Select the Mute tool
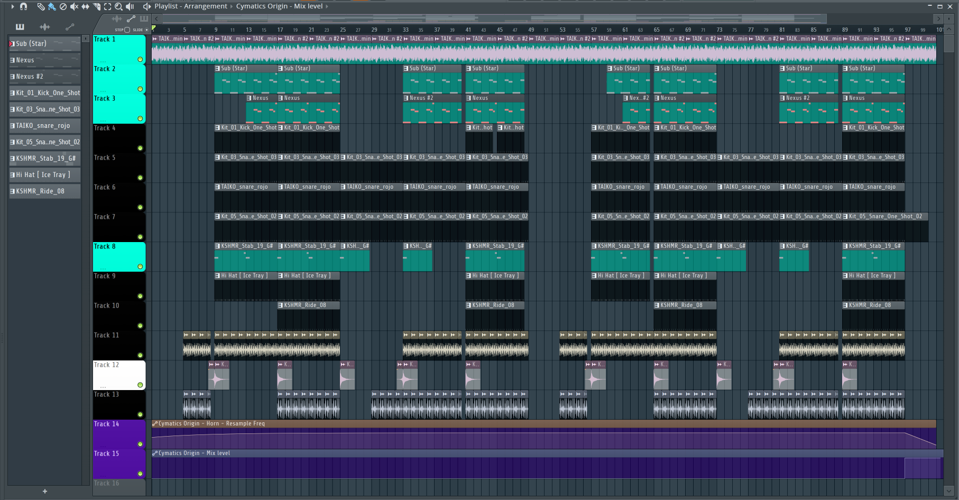The width and height of the screenshot is (959, 500). click(74, 6)
